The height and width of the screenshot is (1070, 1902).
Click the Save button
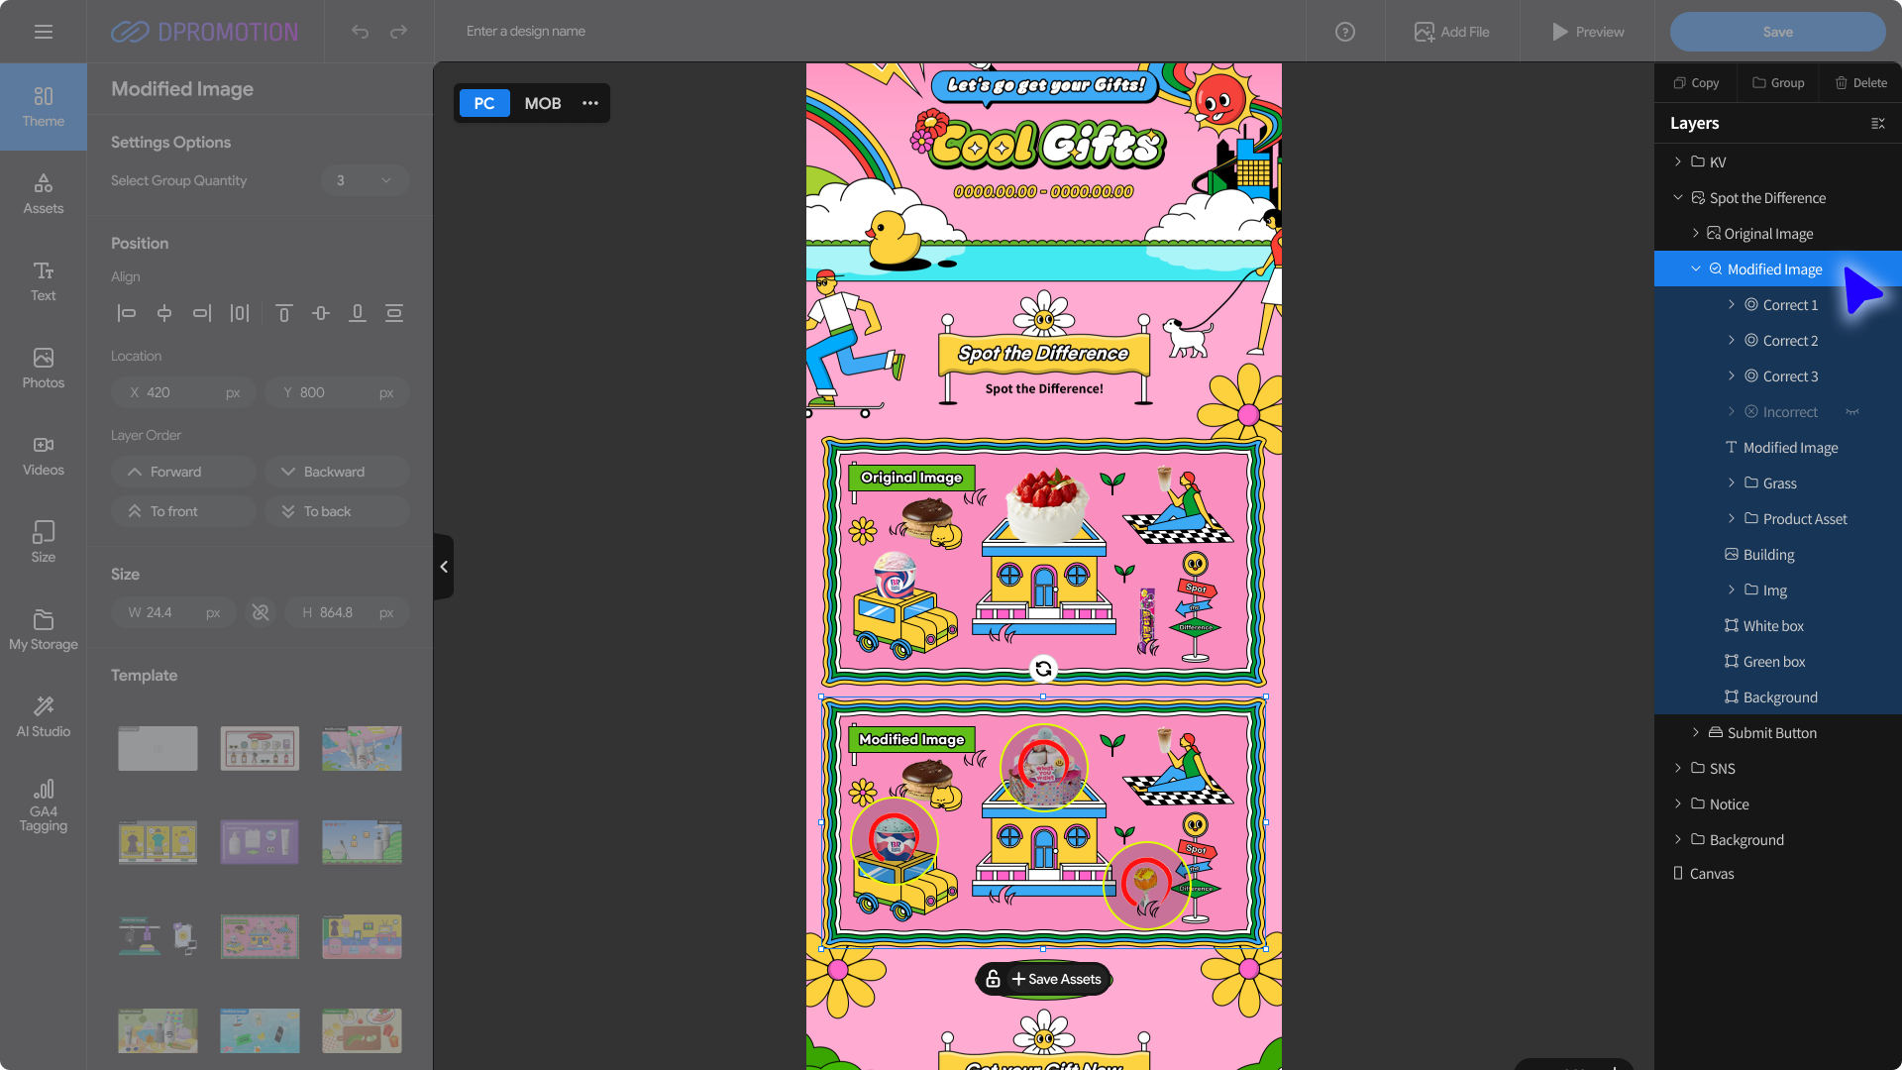(1777, 32)
